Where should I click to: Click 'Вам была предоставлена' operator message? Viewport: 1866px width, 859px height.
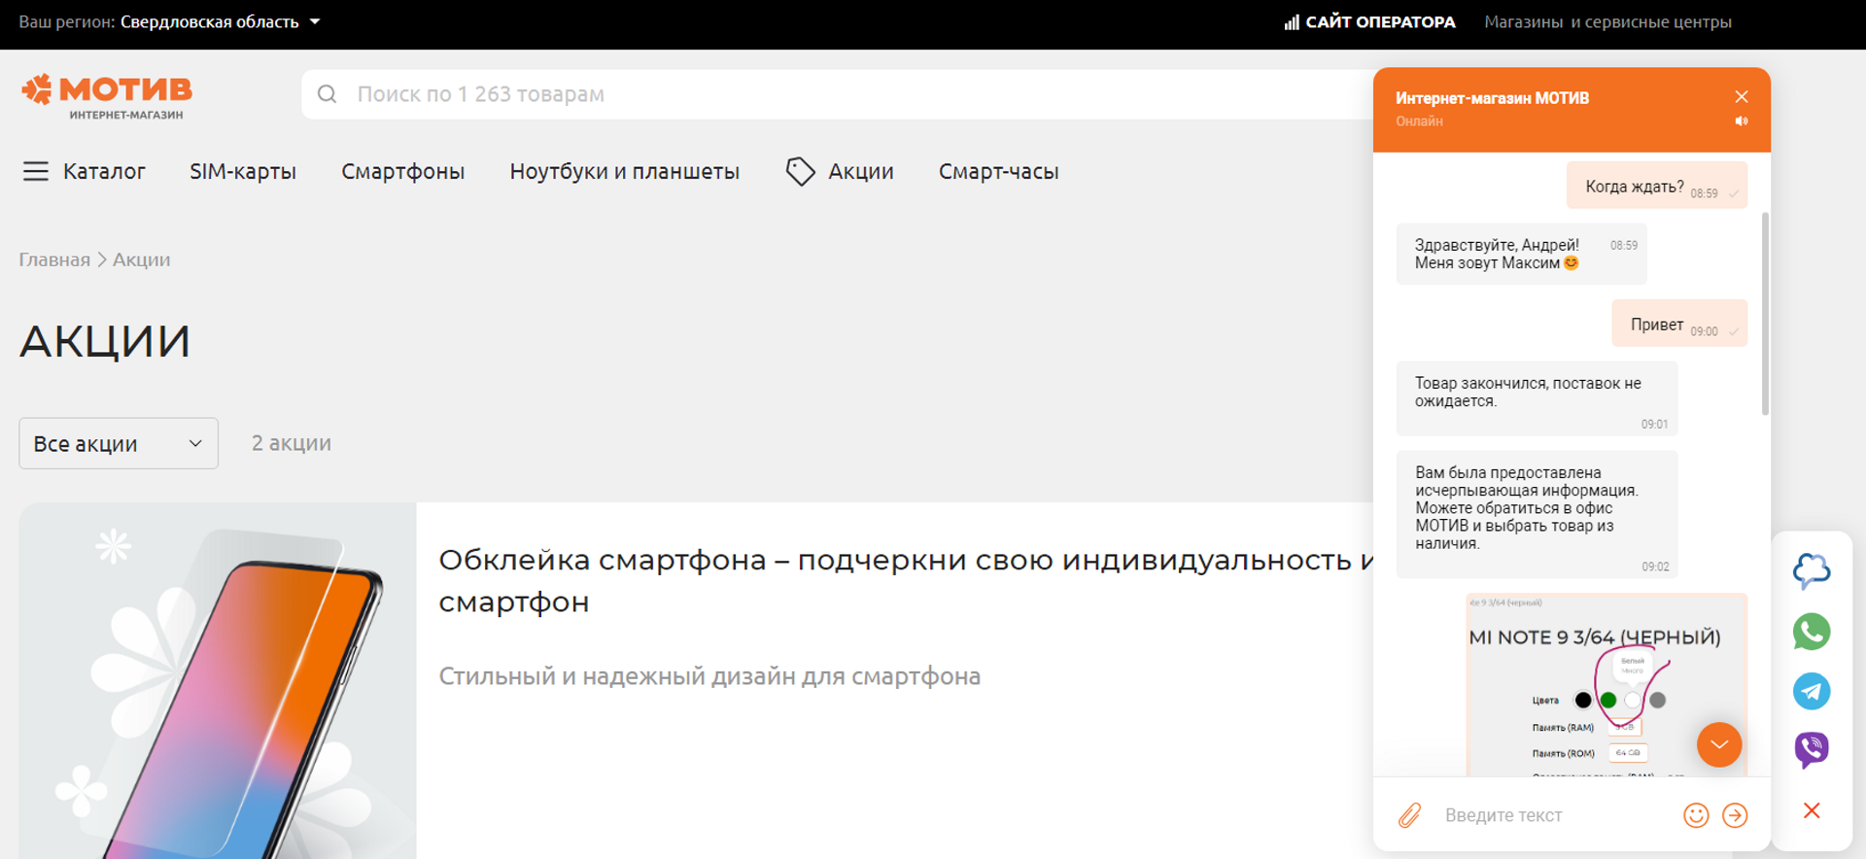1538,514
